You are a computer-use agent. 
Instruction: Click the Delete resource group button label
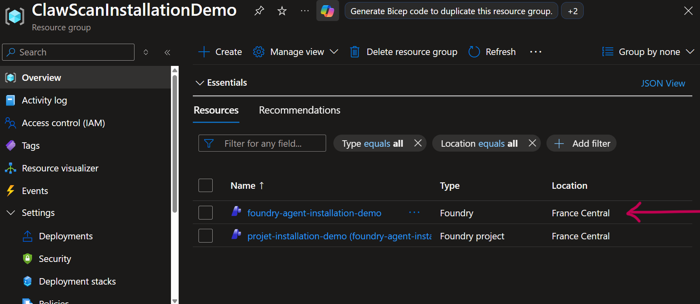(x=412, y=52)
